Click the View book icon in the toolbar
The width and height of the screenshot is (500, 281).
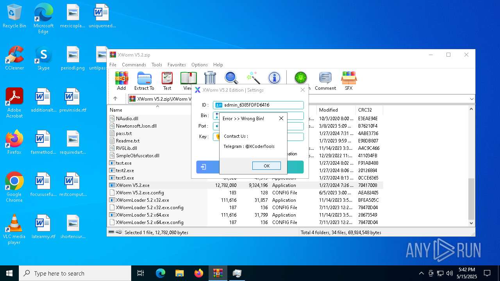188,81
